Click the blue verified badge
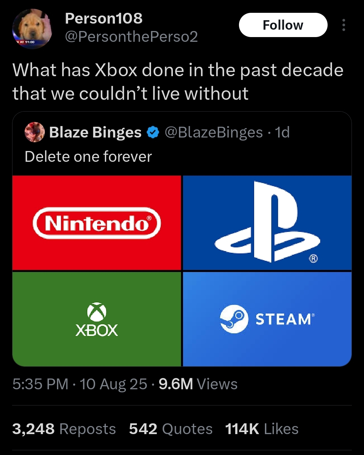The image size is (364, 455). 153,132
